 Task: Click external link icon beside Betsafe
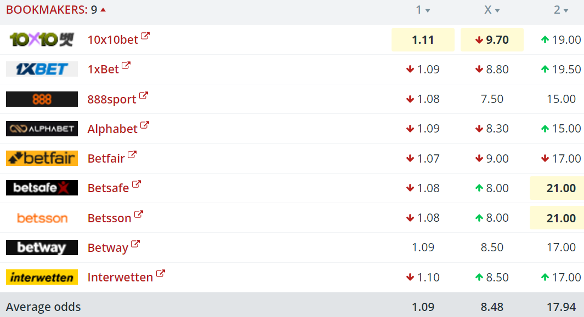(x=136, y=185)
